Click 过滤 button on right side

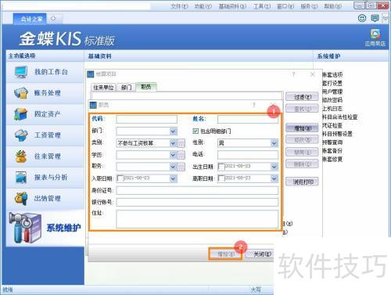[x=303, y=97]
